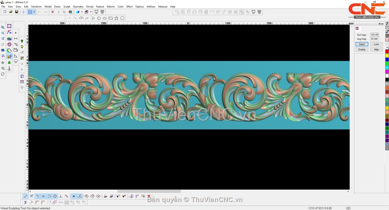The height and width of the screenshot is (210, 389).
Task: Click the red X delete icon
Action: [x=53, y=12]
